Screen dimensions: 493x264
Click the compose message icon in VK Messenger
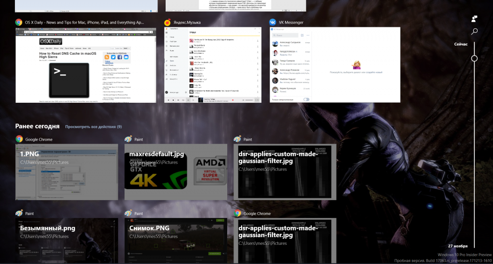tap(302, 35)
